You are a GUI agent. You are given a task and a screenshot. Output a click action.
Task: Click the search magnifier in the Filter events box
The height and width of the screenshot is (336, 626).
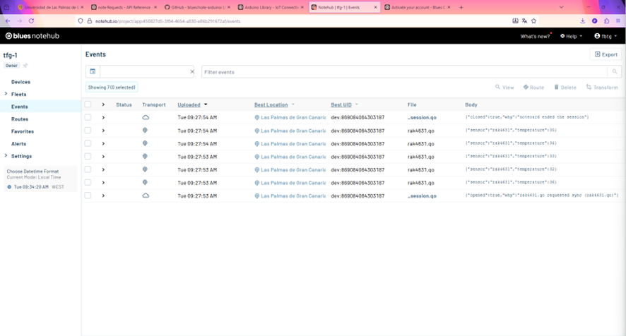[x=615, y=72]
